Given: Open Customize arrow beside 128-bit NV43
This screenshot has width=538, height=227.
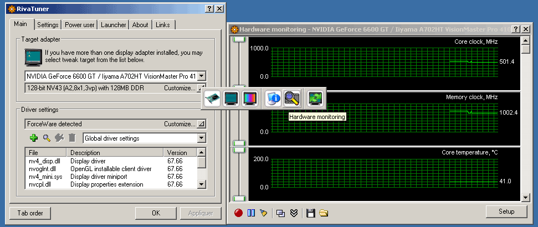Looking at the screenshot, I should (202, 88).
